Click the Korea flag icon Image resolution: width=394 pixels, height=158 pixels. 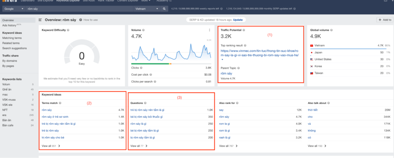pyautogui.click(x=312, y=67)
